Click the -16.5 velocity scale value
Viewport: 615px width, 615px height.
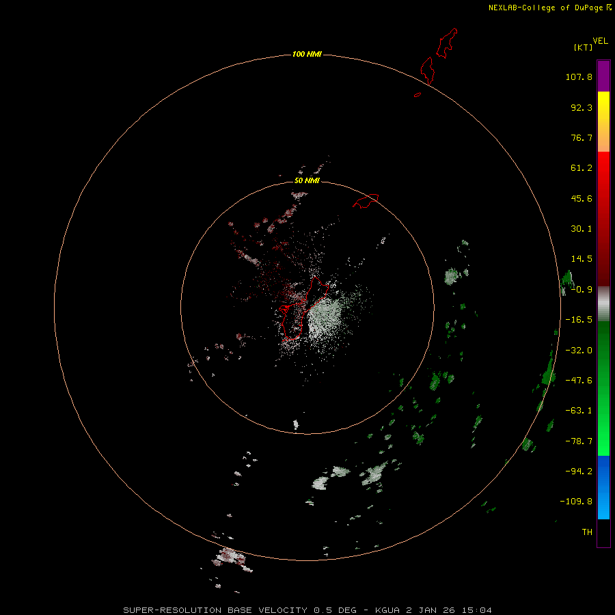[579, 320]
